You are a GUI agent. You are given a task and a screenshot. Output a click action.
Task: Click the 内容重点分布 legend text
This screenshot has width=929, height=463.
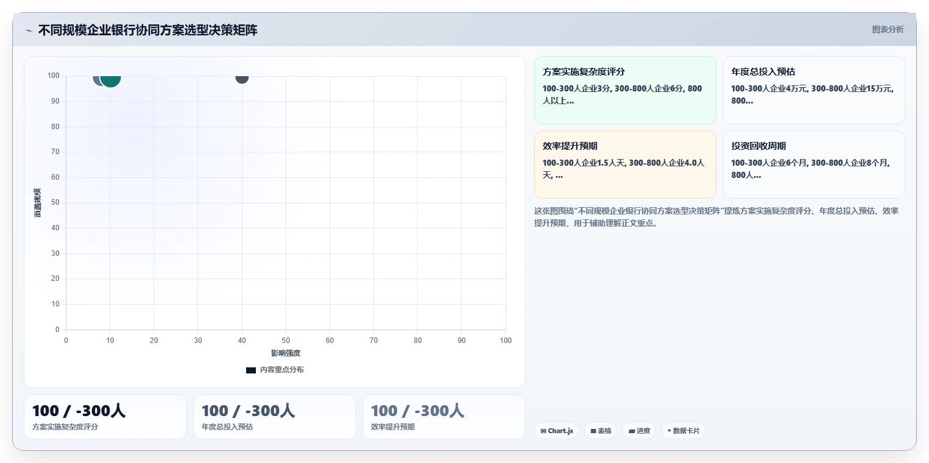point(281,370)
